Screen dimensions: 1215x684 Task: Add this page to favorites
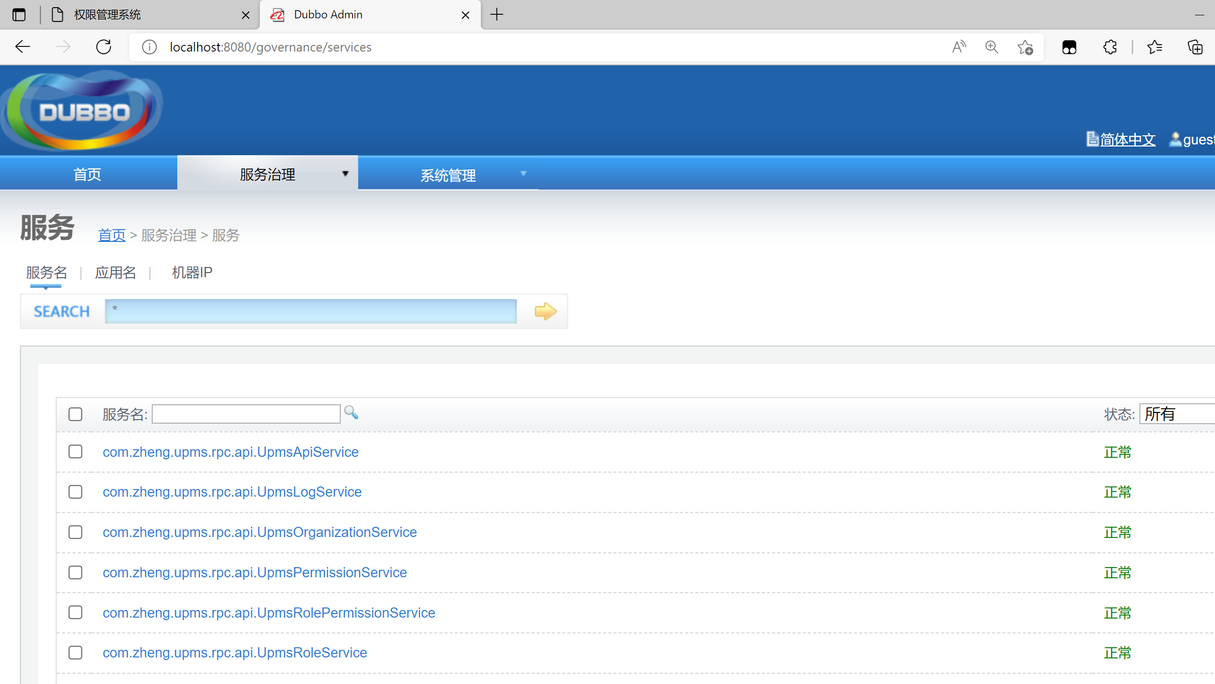[1024, 47]
